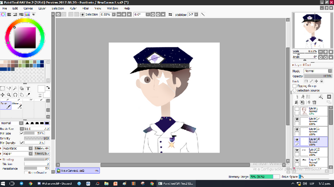Select the Watercolor brush preset
The width and height of the screenshot is (334, 187).
click(x=17, y=105)
